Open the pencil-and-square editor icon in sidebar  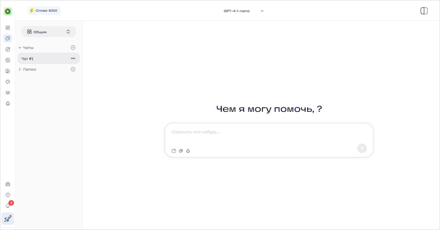point(8,50)
